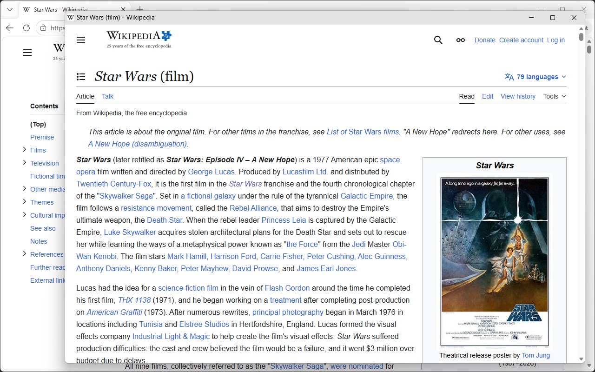Go to Notes in the Contents sidebar

coord(39,241)
